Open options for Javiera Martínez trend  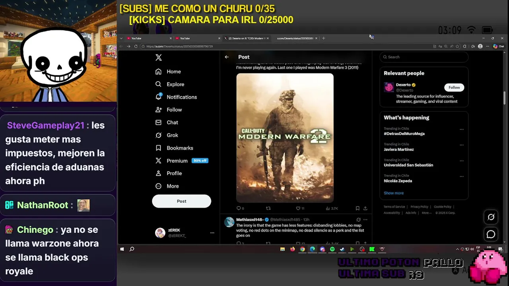click(x=461, y=145)
